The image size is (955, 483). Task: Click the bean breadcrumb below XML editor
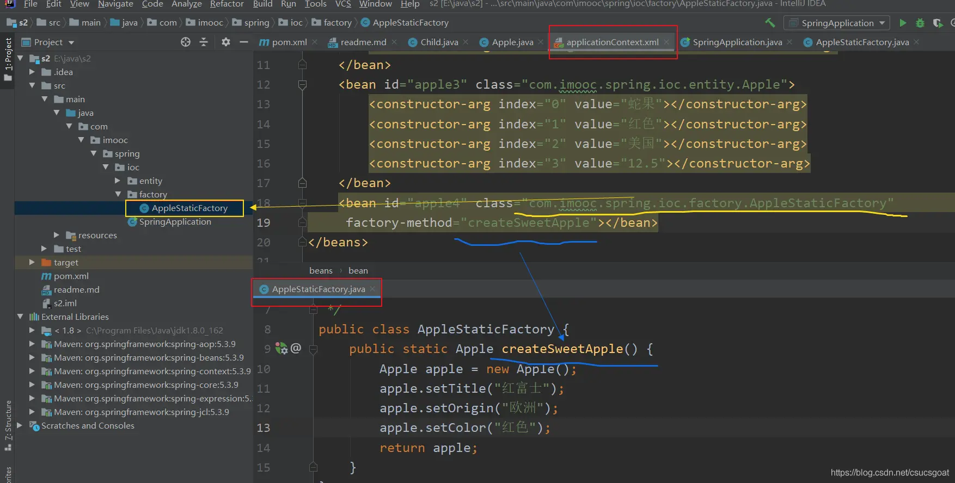[x=358, y=270]
